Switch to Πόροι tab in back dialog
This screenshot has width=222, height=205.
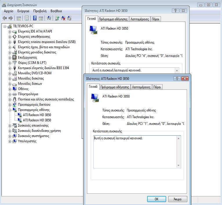click(x=155, y=19)
